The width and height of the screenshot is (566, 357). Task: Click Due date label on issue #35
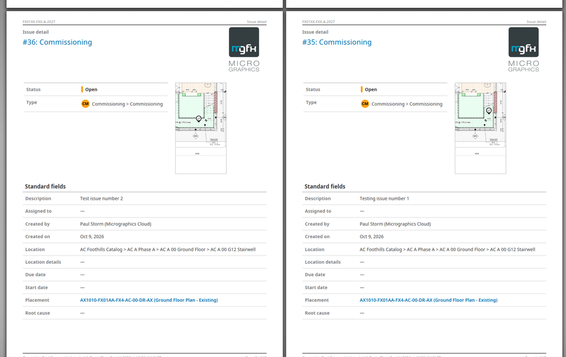pos(315,275)
